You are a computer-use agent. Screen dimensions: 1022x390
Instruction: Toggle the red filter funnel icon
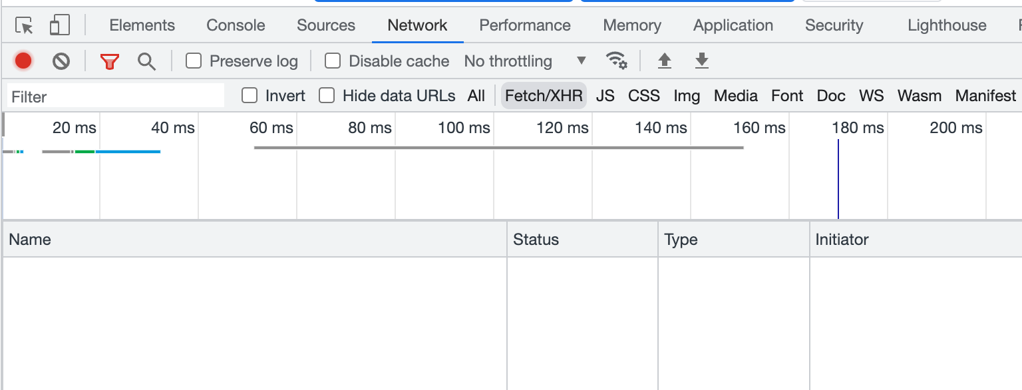(x=110, y=61)
